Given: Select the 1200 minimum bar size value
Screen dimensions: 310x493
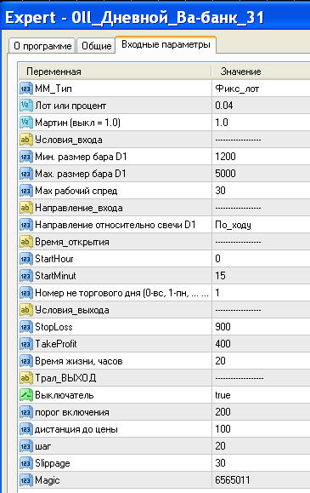Looking at the screenshot, I should click(x=225, y=157).
